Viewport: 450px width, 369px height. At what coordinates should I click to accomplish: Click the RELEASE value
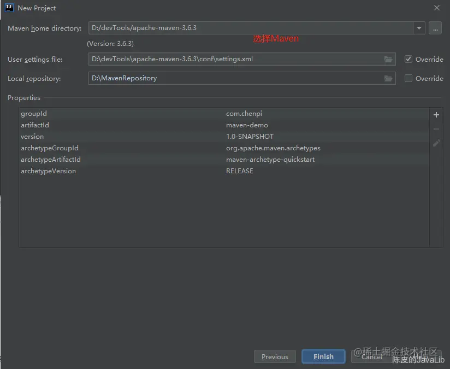coord(239,171)
